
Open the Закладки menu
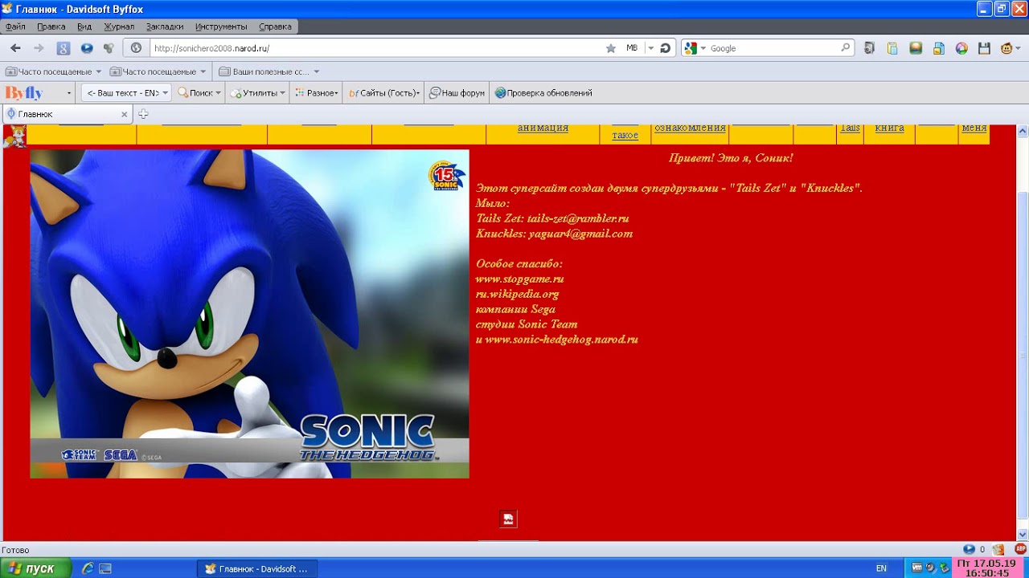tap(165, 26)
